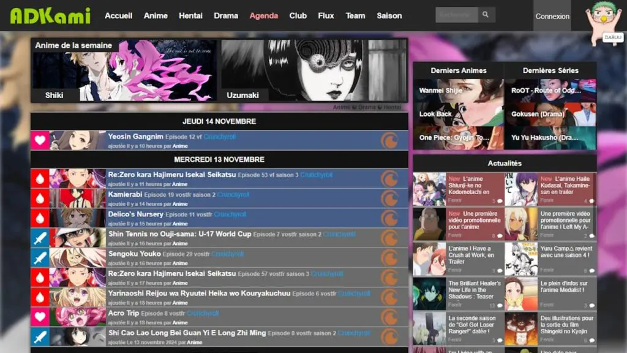This screenshot has width=627, height=353.
Task: Click pink heart icon on Yeosin Gangnim row
Action: pyautogui.click(x=40, y=140)
